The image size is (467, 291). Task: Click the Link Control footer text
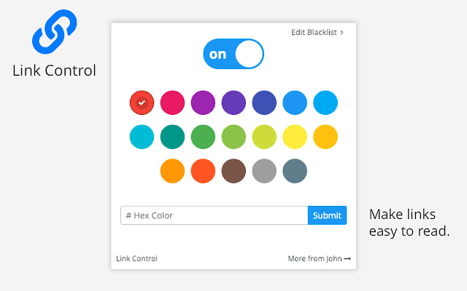[136, 259]
